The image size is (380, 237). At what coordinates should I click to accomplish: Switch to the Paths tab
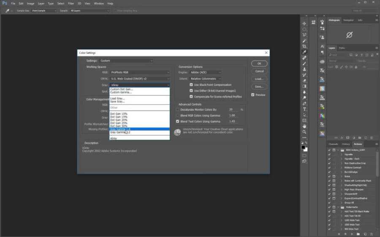(342, 48)
